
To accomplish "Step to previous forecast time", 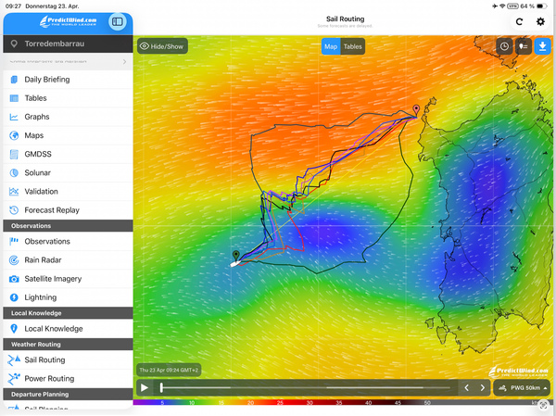I will (467, 387).
